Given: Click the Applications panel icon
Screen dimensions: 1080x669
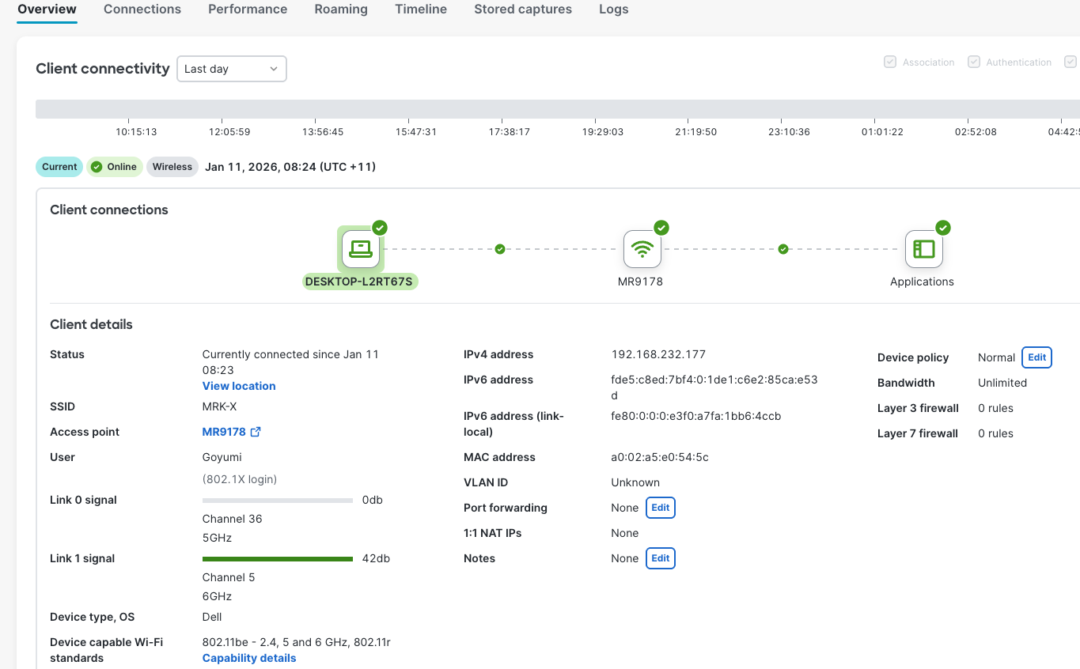Looking at the screenshot, I should click(923, 249).
